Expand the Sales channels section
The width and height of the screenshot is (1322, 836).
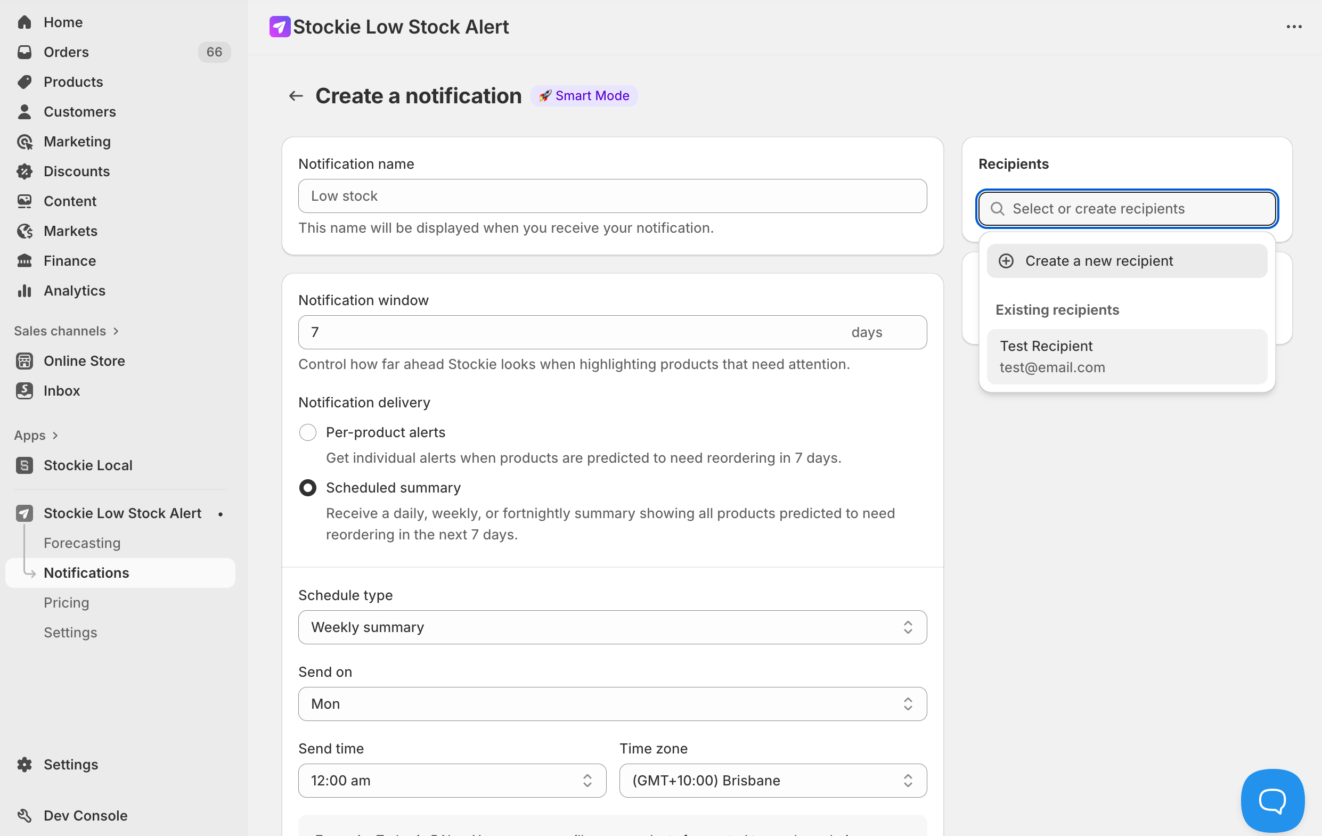click(x=66, y=331)
